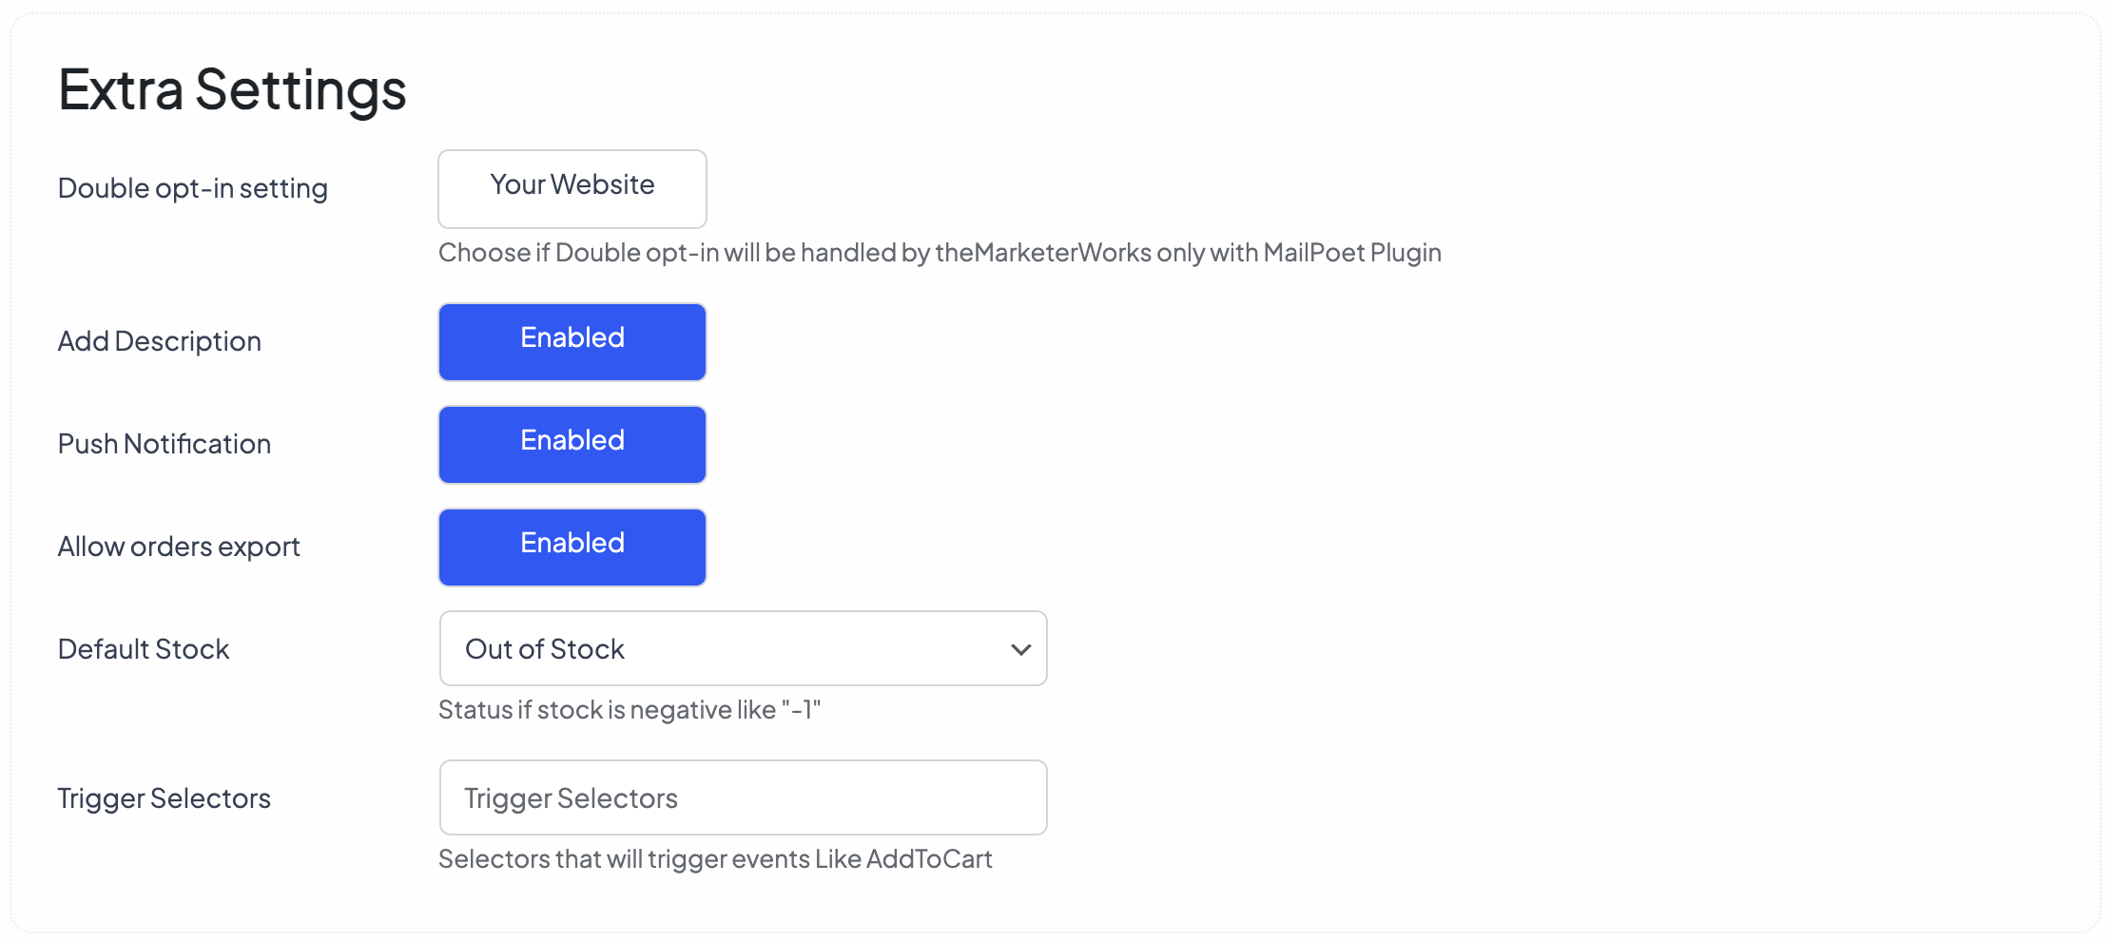Viewport: 2113px width, 941px height.
Task: Focus the Trigger Selectors input field
Action: (x=743, y=797)
